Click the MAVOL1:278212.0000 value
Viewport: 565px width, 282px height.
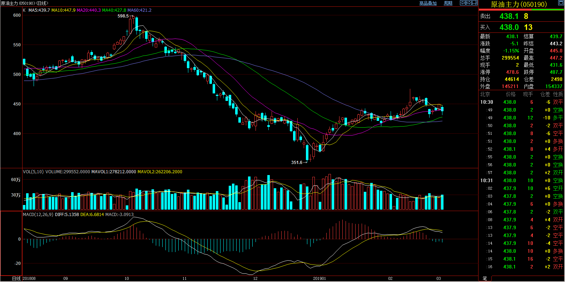[x=114, y=172]
